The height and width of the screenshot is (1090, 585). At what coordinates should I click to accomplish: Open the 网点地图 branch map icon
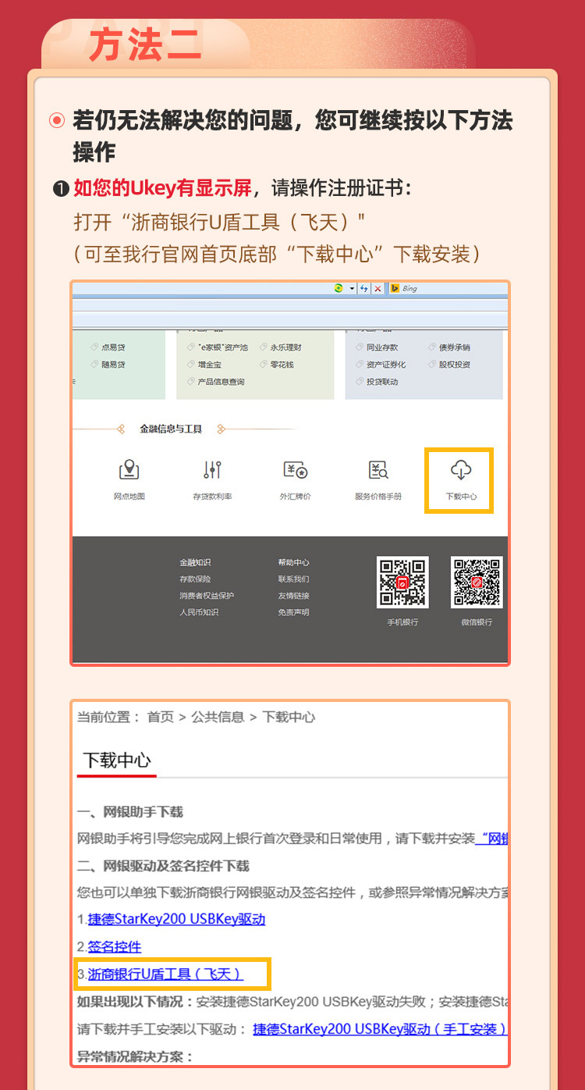129,469
